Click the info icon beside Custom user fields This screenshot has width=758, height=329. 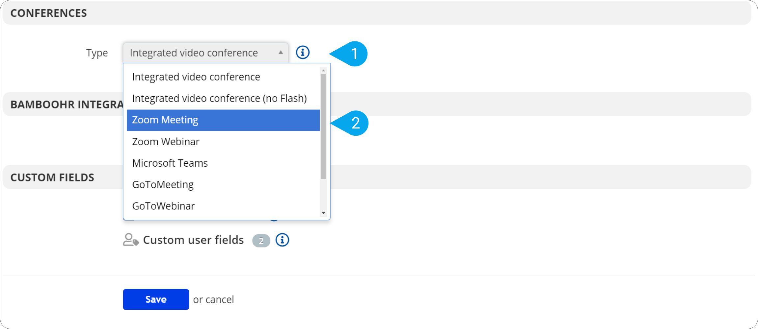282,240
